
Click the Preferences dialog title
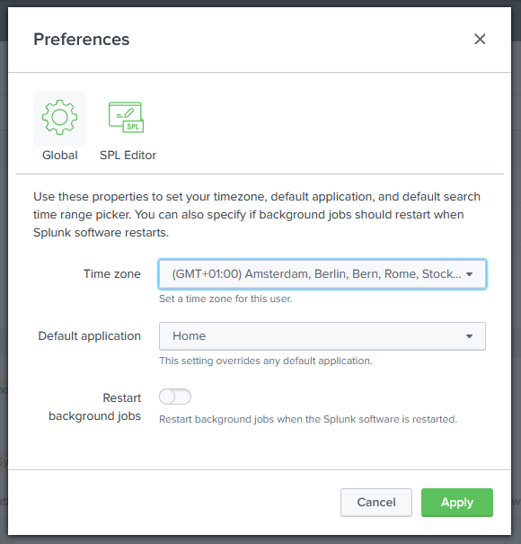pos(82,40)
